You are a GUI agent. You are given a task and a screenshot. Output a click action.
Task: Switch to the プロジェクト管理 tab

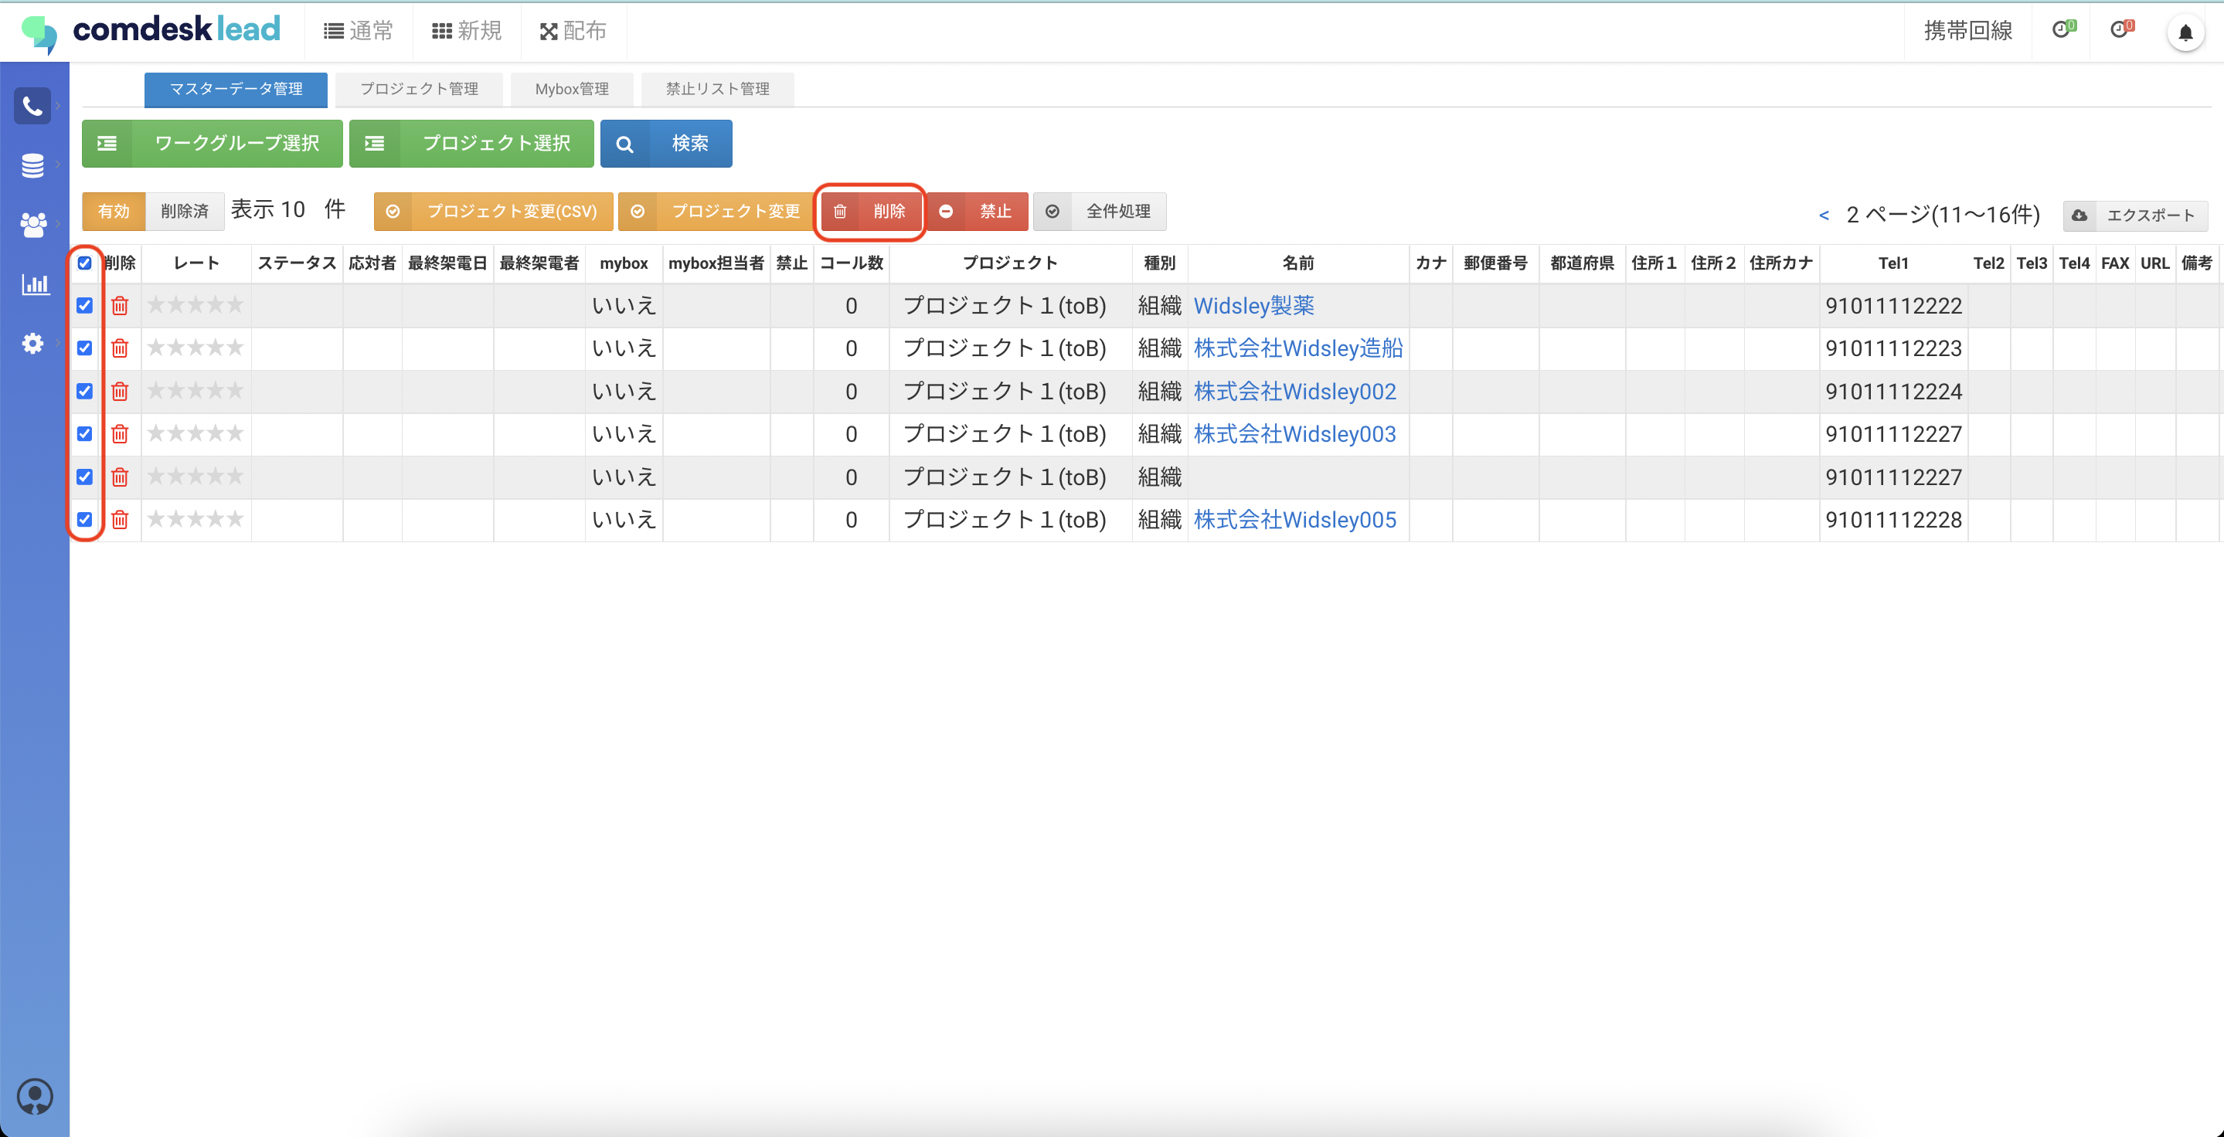coord(419,89)
